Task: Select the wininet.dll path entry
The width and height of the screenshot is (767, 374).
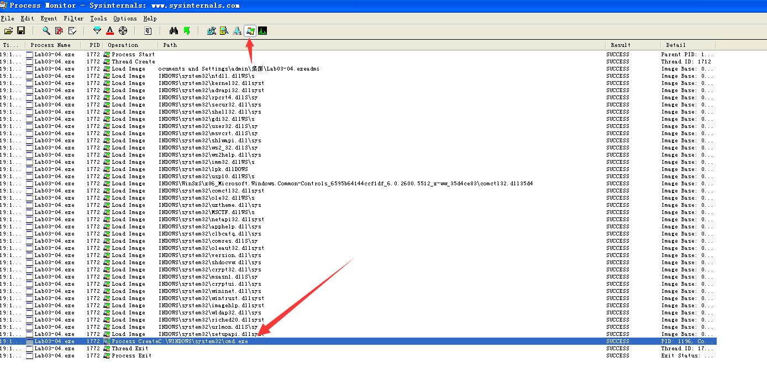Action: [210, 291]
